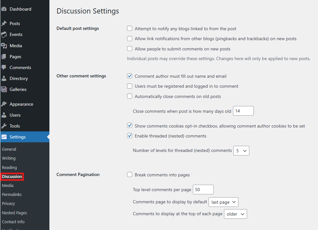This screenshot has height=230, width=318.
Task: Click the Posts pushpin icon
Action: tap(4, 23)
